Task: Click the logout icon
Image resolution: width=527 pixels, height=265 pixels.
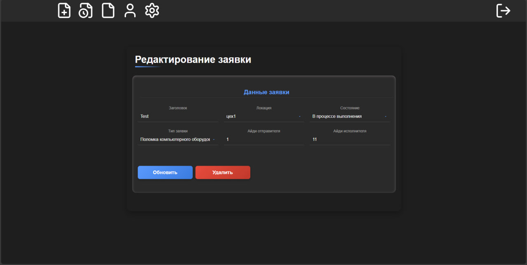Action: tap(503, 11)
